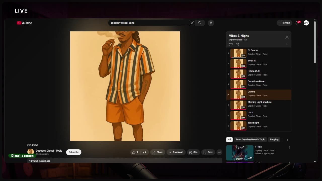Select the All filter chip
Viewport: 322px width, 181px height.
pyautogui.click(x=229, y=140)
